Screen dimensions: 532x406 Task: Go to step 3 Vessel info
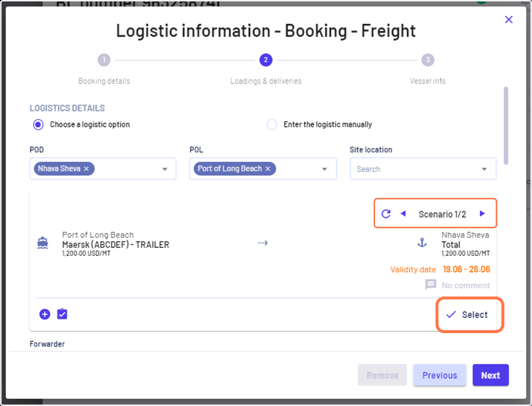click(427, 60)
